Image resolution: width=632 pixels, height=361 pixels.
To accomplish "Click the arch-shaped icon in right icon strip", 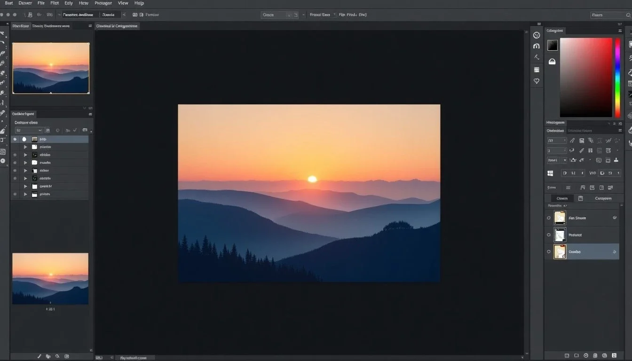I will coord(537,46).
